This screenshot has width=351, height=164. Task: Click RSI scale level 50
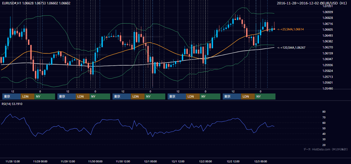324,128
